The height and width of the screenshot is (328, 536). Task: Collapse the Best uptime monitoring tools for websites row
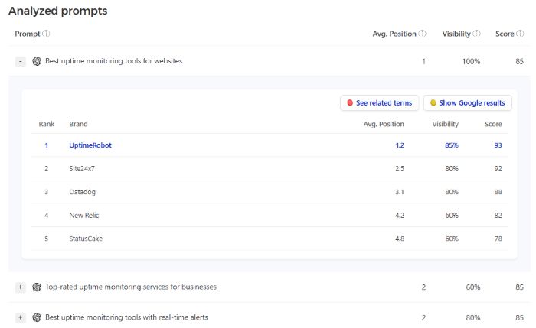[x=21, y=61]
